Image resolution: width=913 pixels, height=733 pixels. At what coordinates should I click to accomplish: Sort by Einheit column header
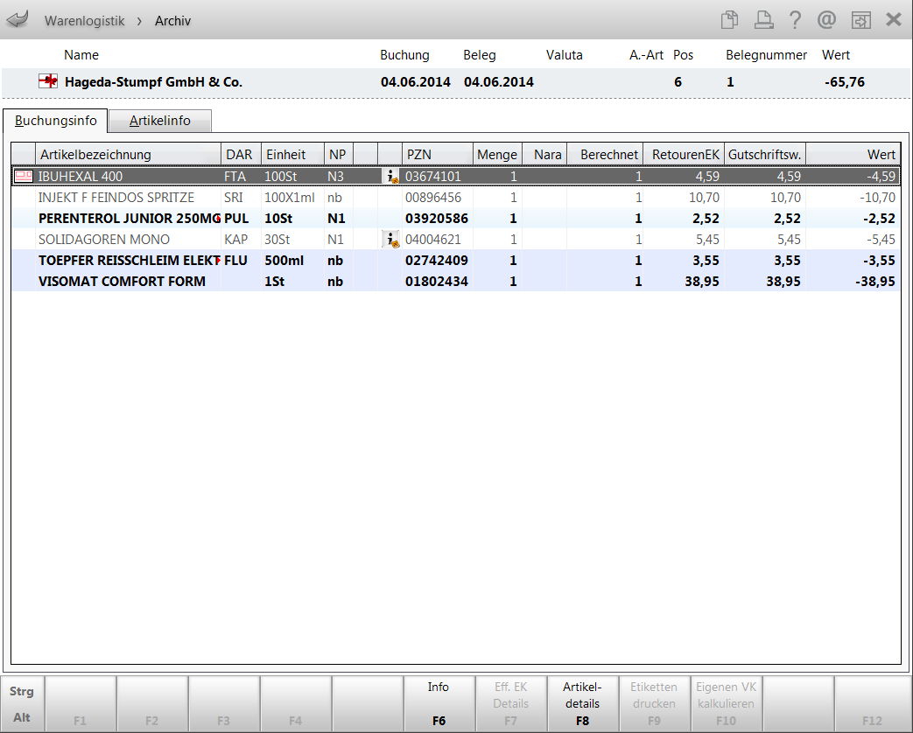(292, 154)
